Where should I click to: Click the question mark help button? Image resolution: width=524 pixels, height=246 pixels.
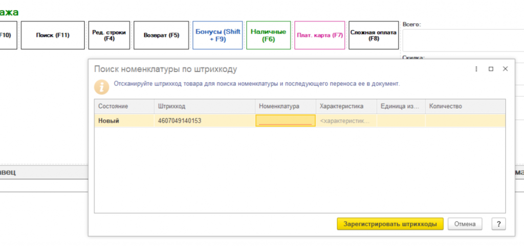498,224
